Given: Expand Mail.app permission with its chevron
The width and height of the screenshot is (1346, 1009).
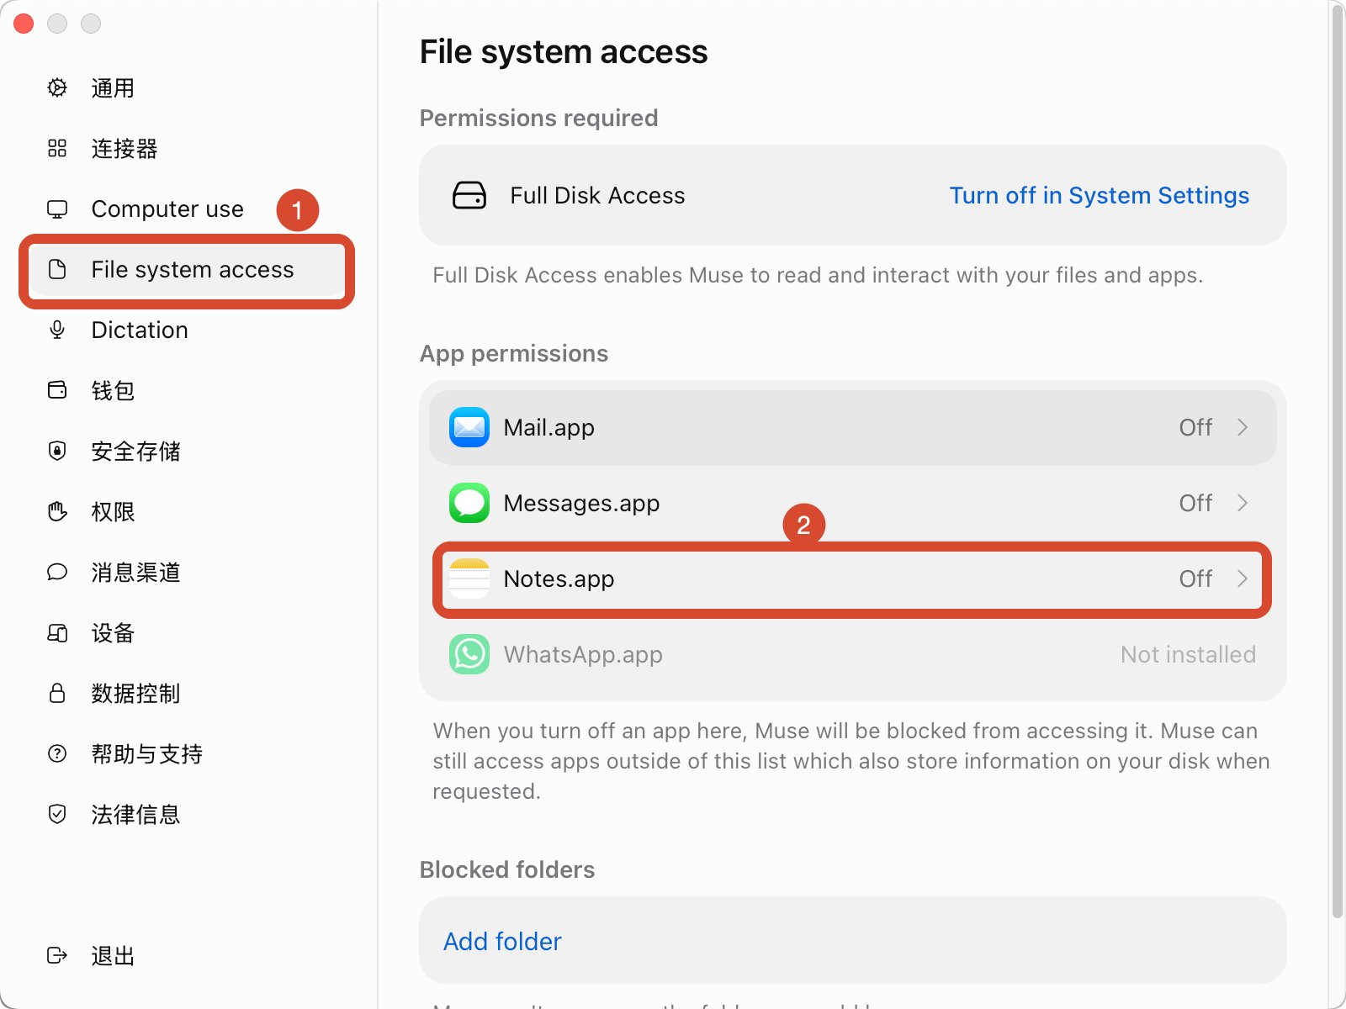Looking at the screenshot, I should point(1243,427).
